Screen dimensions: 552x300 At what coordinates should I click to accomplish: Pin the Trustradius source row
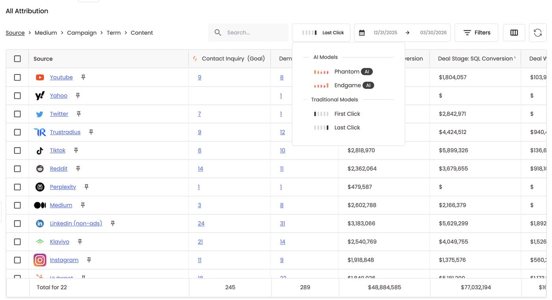91,132
